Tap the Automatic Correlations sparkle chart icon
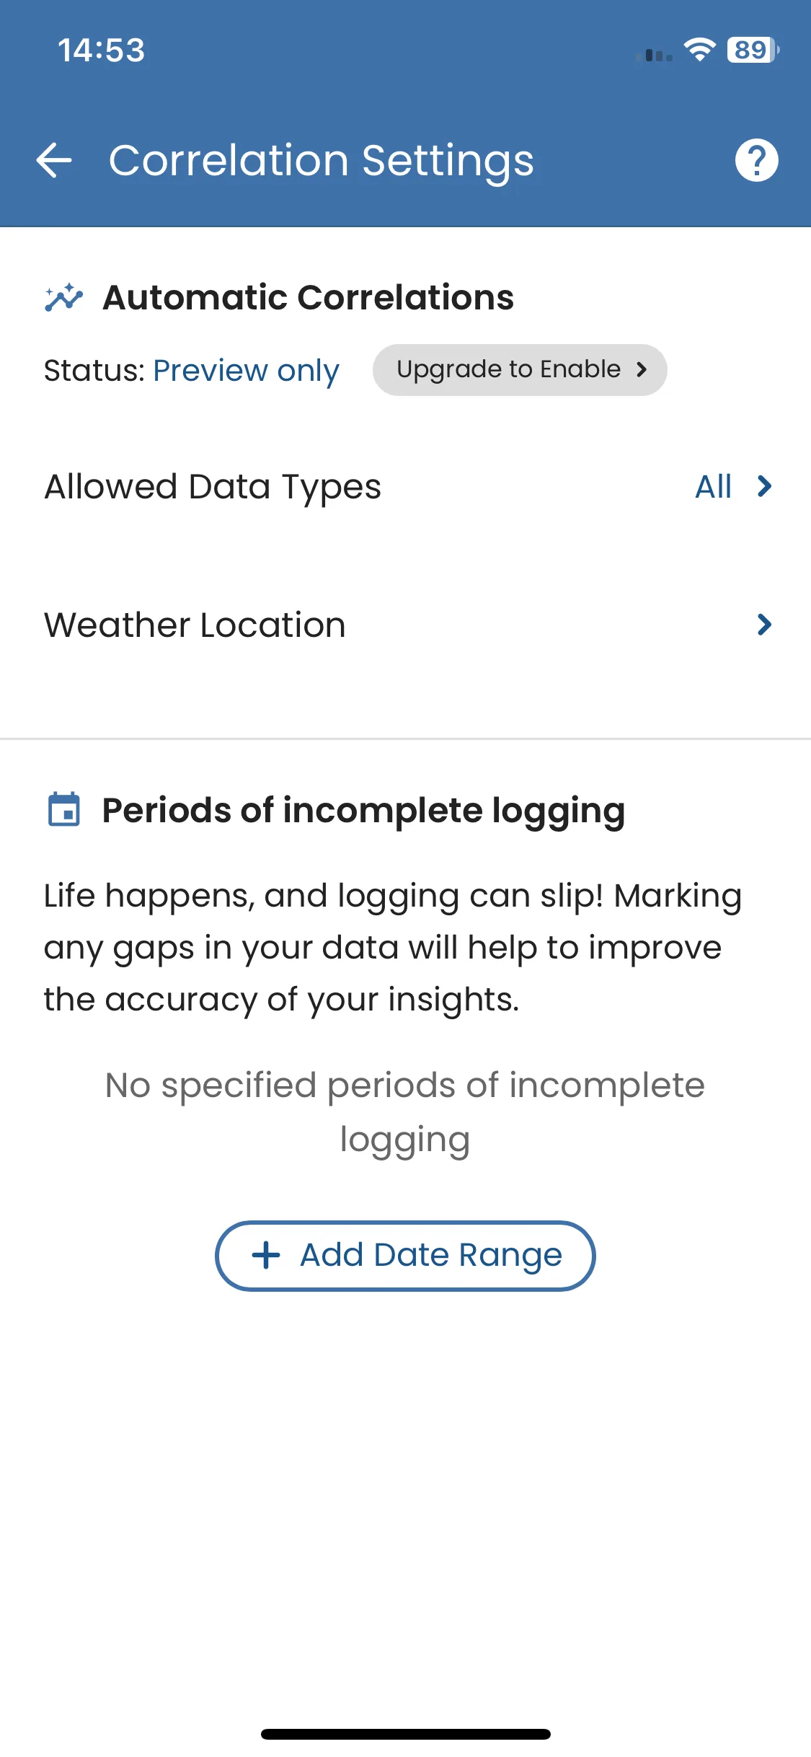Viewport: 811px width, 1757px height. click(x=63, y=297)
